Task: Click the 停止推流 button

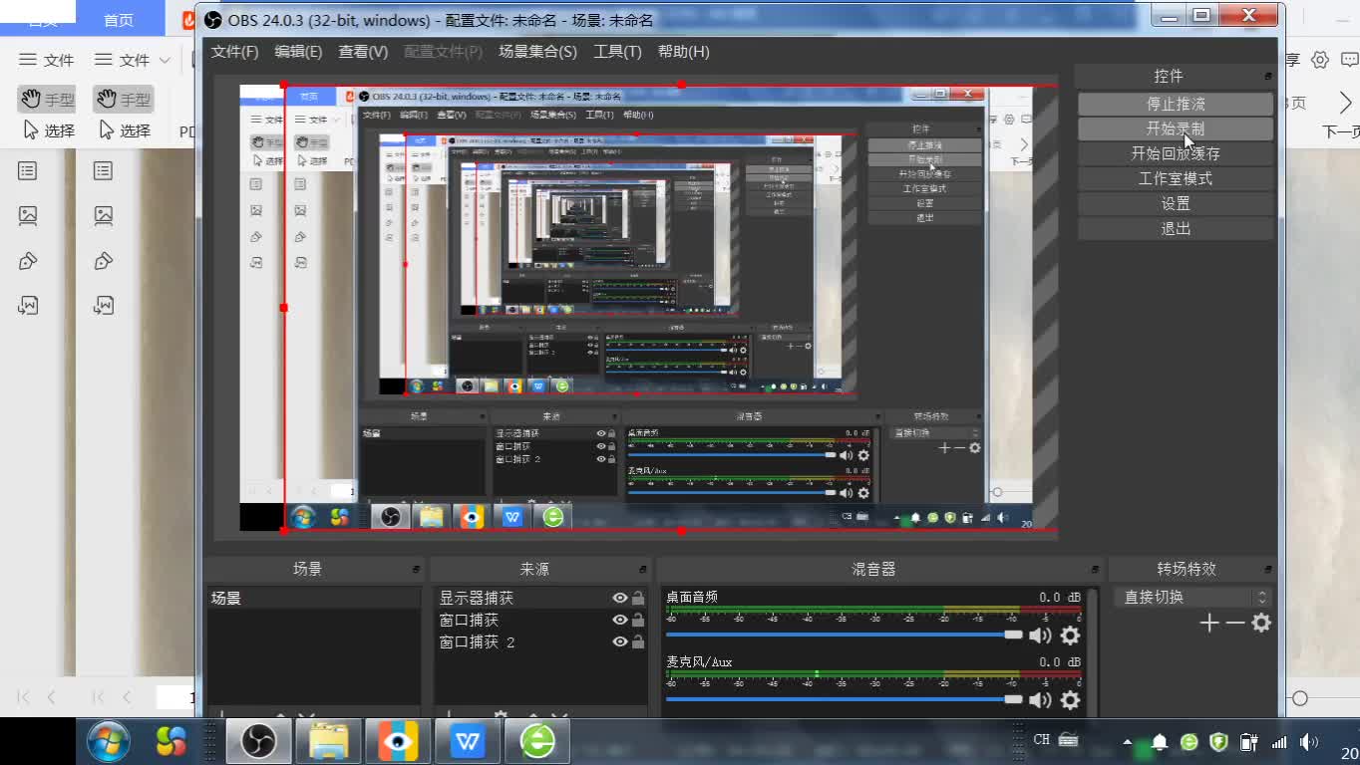Action: 1176,104
